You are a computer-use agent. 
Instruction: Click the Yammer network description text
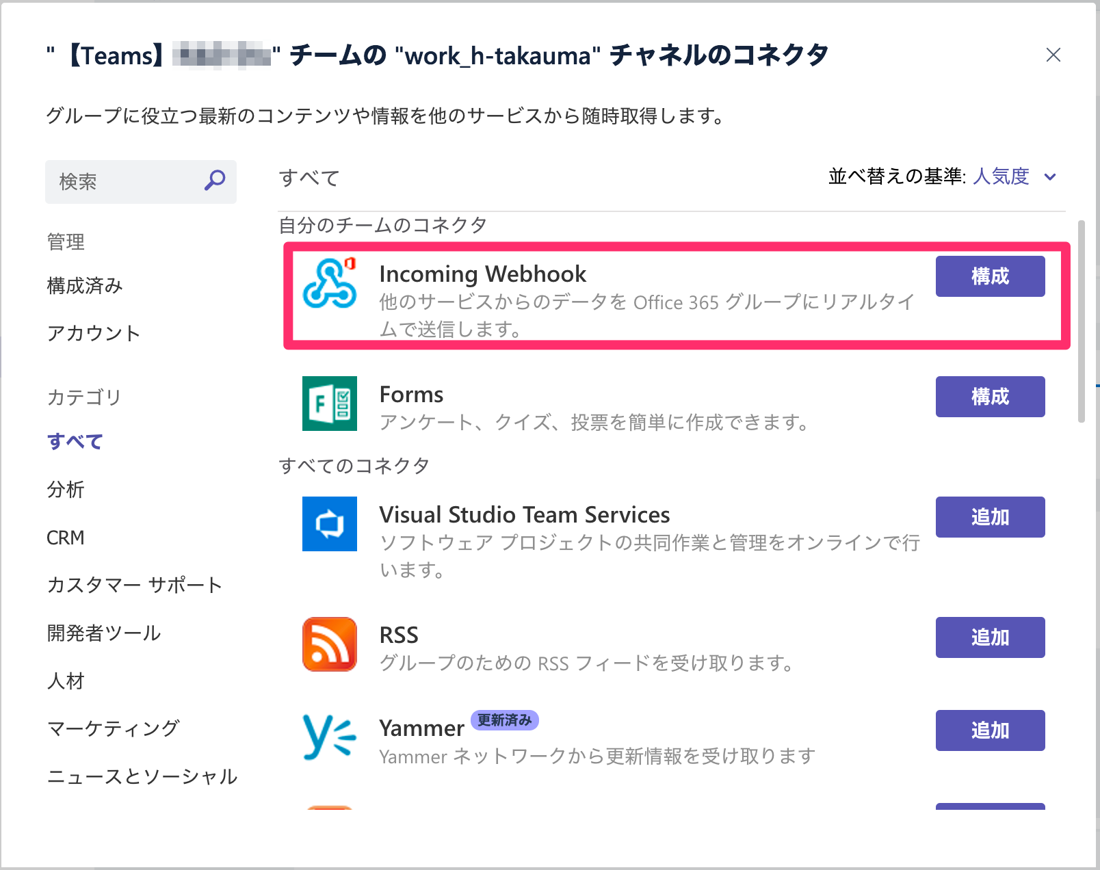coord(597,756)
